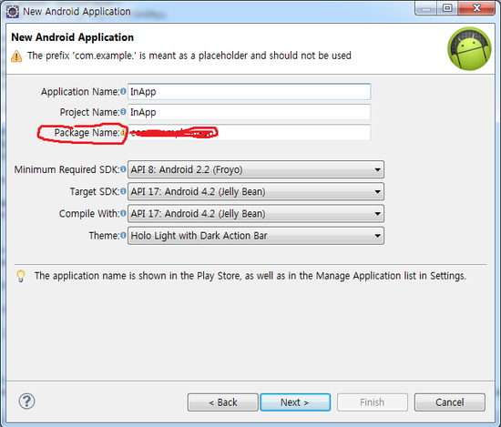The height and width of the screenshot is (427, 501).
Task: Click the warning icon beside Package Name
Action: (x=123, y=132)
